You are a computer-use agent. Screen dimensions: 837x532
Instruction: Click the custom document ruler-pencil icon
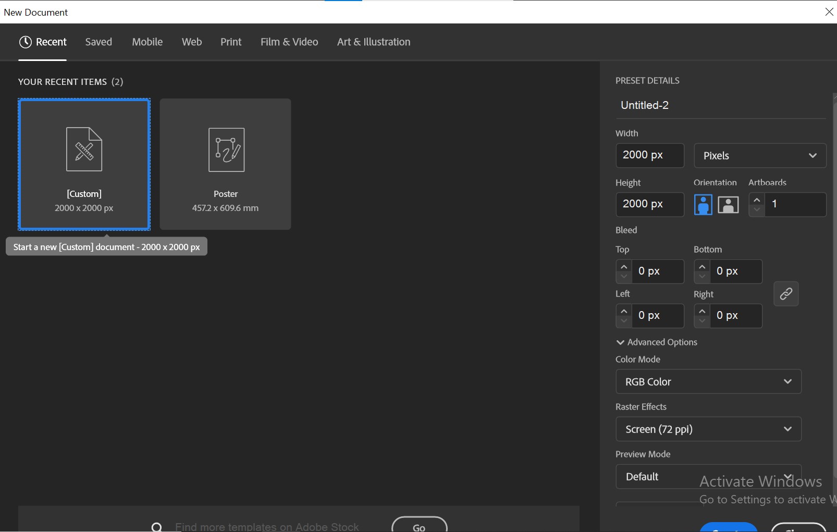tap(84, 149)
